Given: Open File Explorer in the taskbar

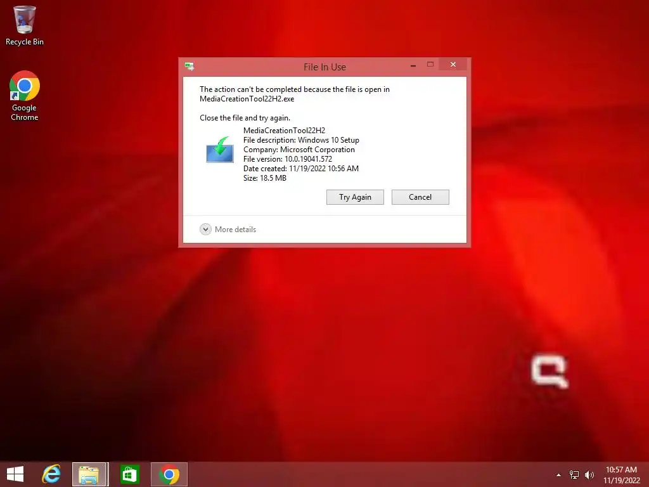Looking at the screenshot, I should tap(89, 474).
